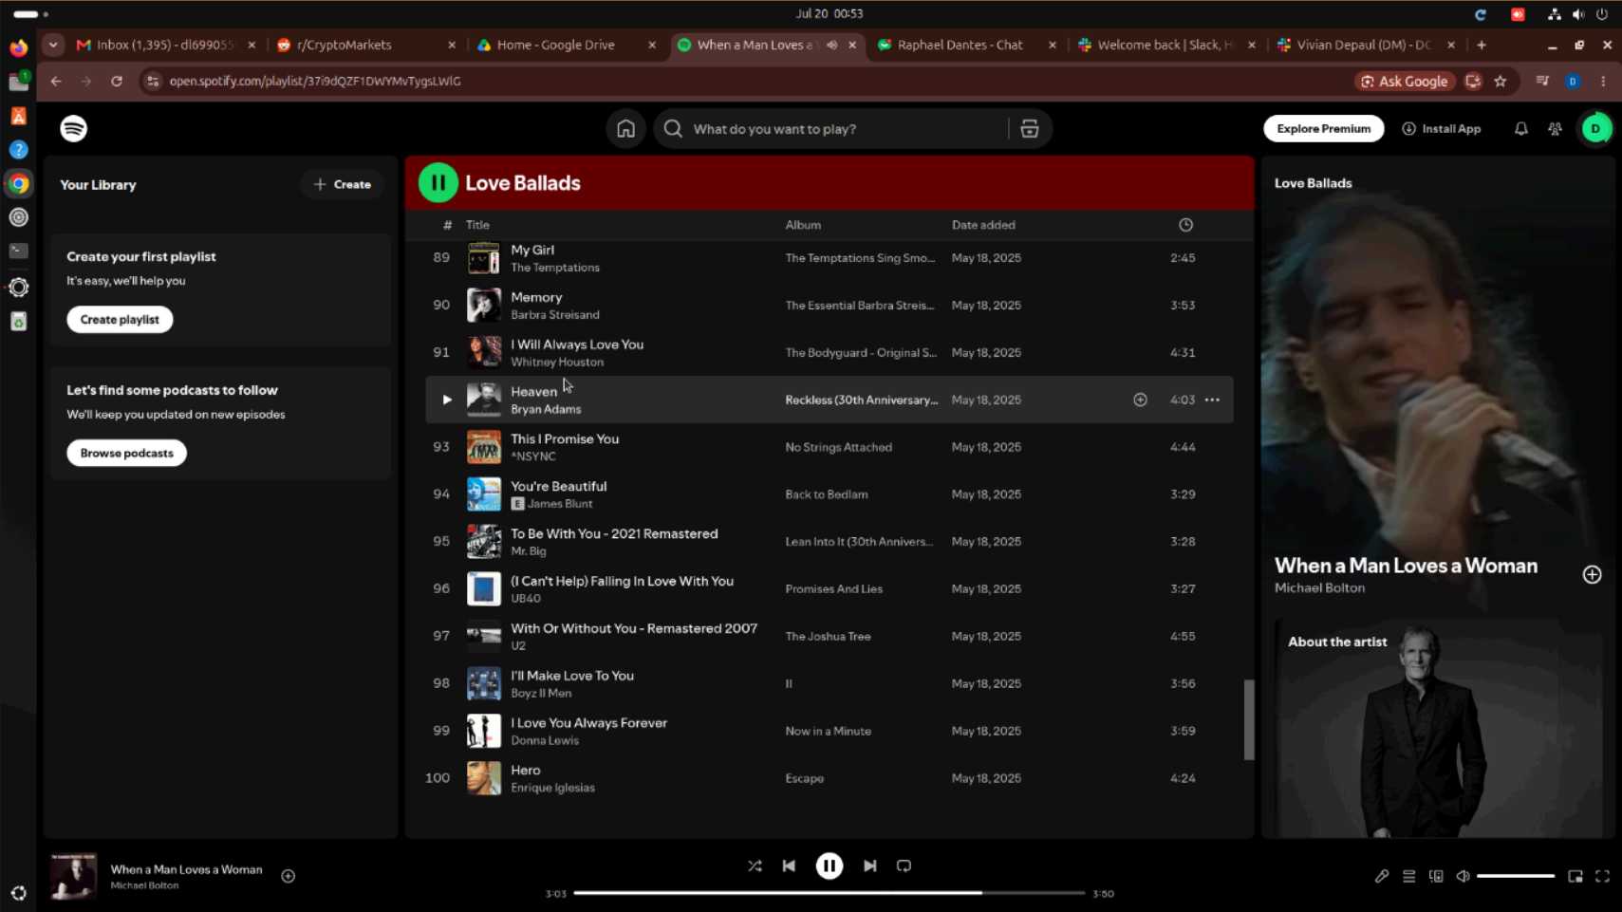Image resolution: width=1622 pixels, height=912 pixels.
Task: Select the track 'I Will Always Love You'
Action: tap(577, 344)
